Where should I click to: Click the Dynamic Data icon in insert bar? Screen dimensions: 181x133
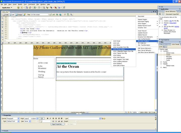(22, 8)
